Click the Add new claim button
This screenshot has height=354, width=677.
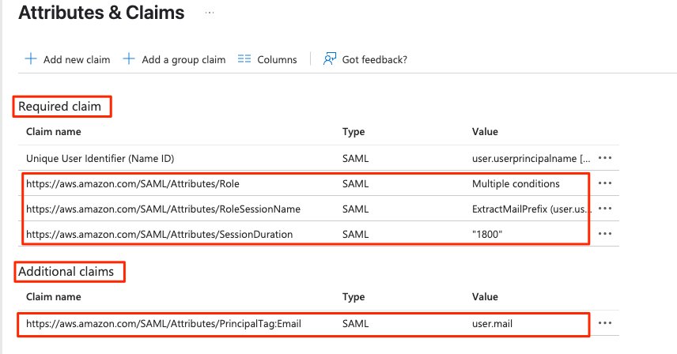[68, 59]
